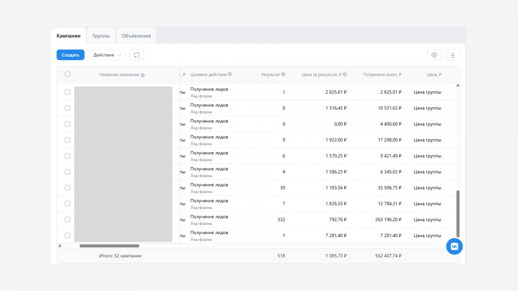
Task: Click the download export icon
Action: [453, 55]
